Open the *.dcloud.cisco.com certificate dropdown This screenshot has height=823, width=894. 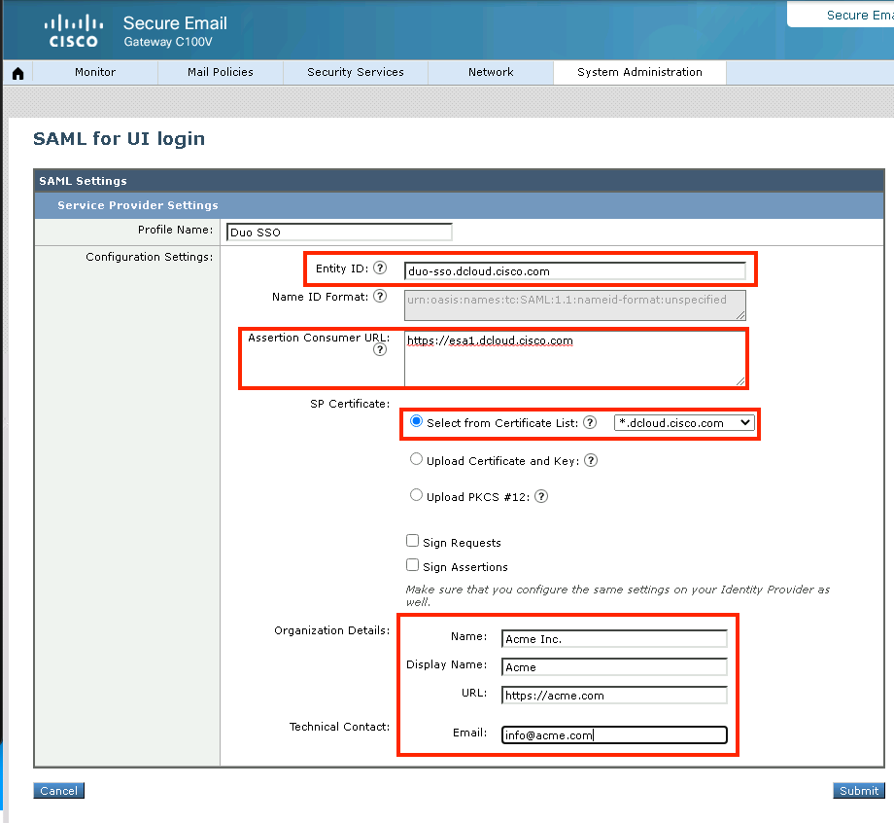coord(683,422)
